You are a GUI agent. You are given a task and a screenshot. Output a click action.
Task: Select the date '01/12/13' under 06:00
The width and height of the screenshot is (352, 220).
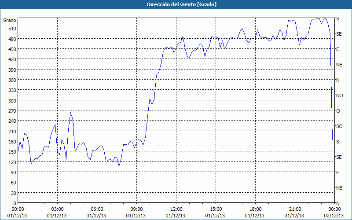[96, 216]
